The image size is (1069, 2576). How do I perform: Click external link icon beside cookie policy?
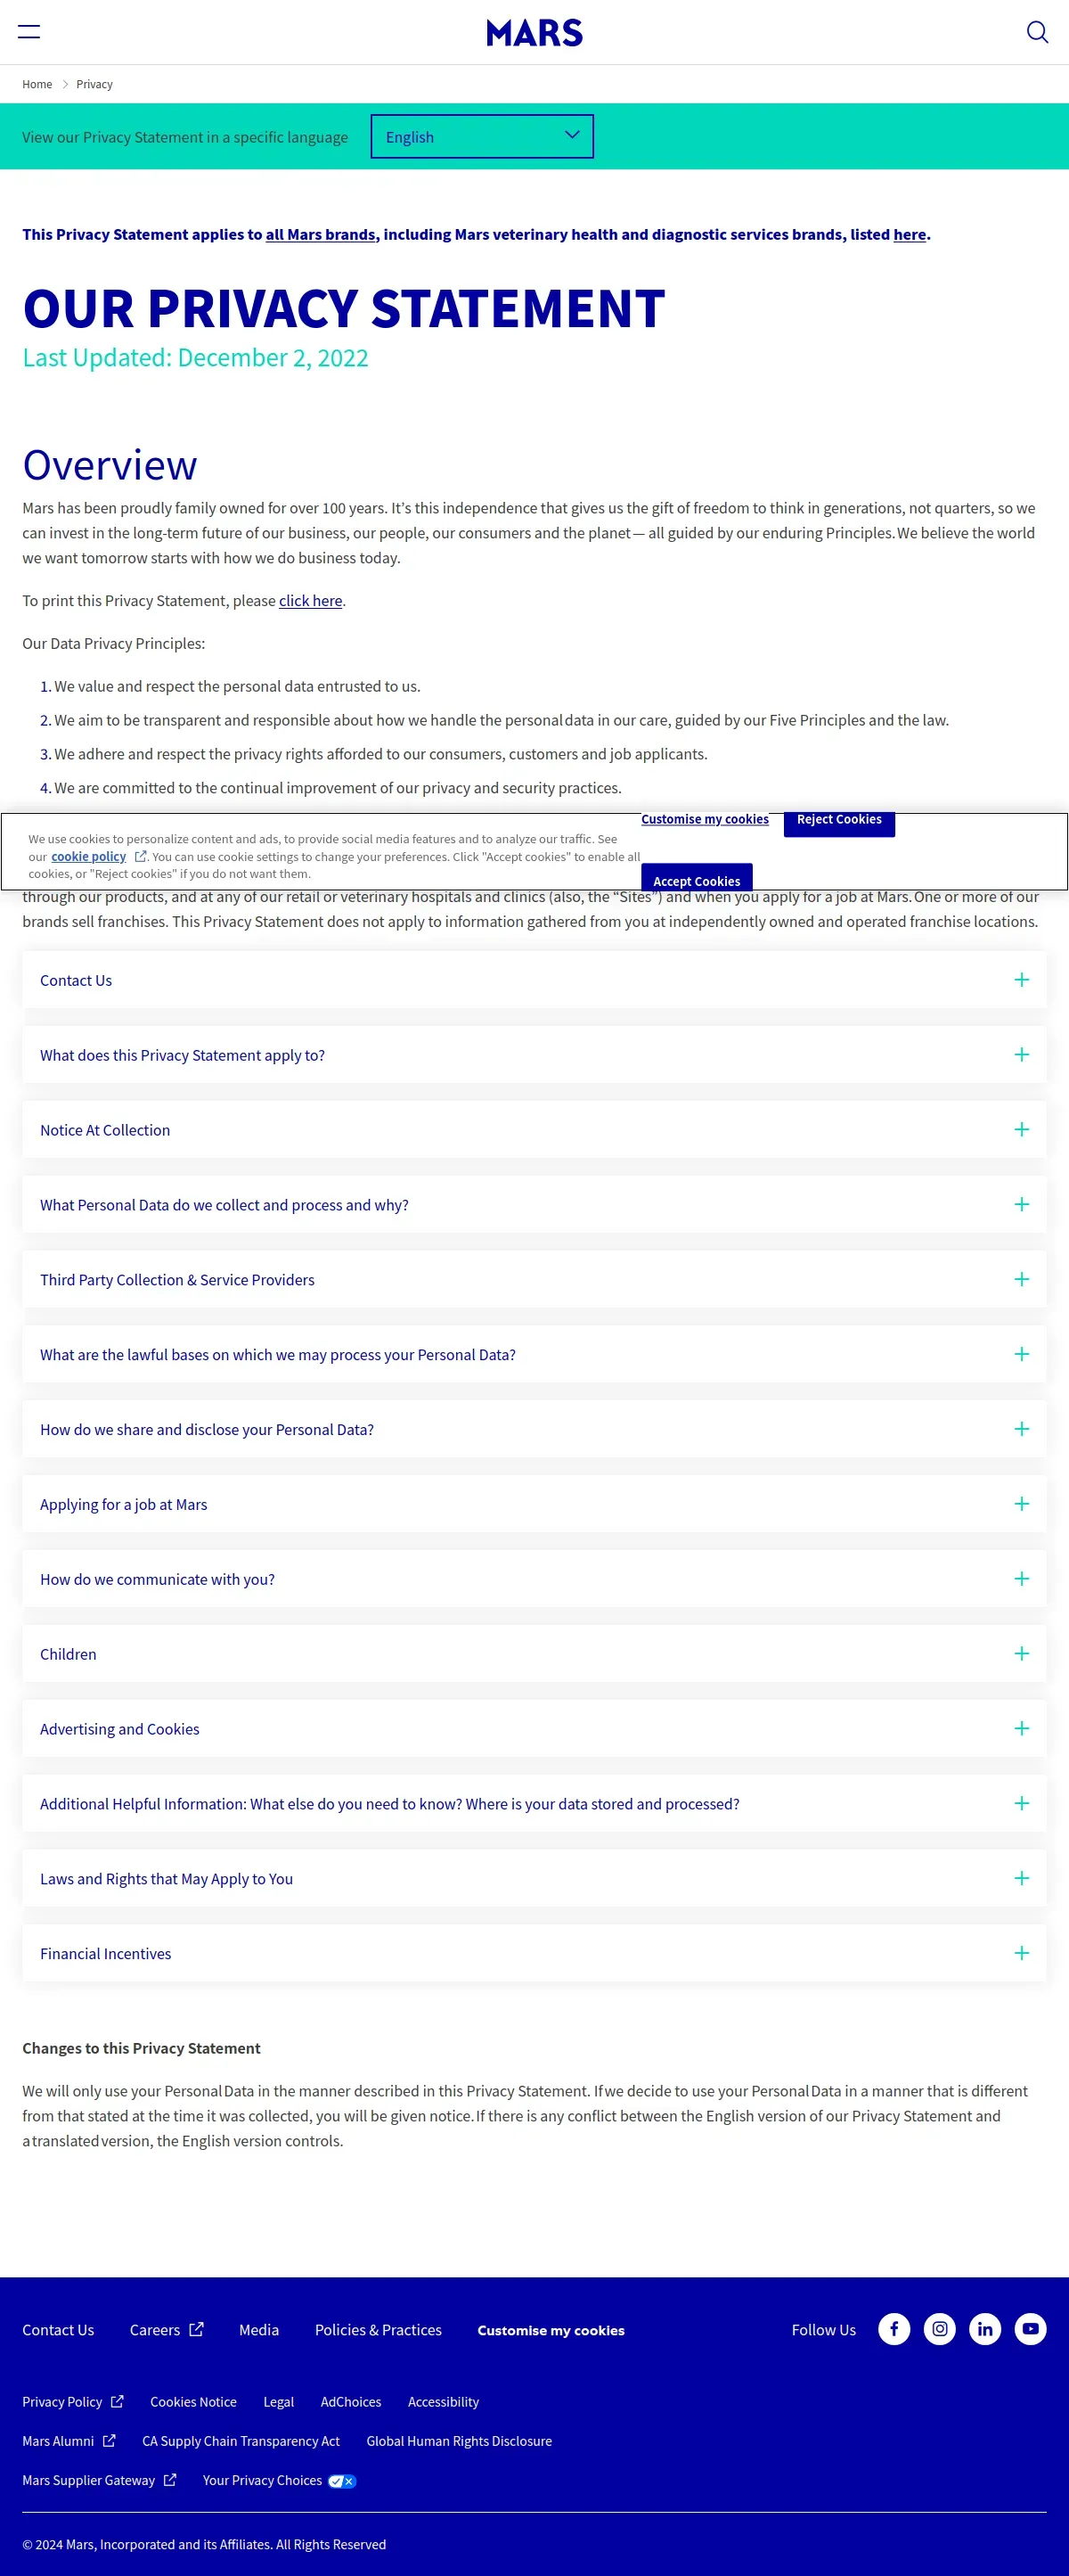[x=141, y=856]
